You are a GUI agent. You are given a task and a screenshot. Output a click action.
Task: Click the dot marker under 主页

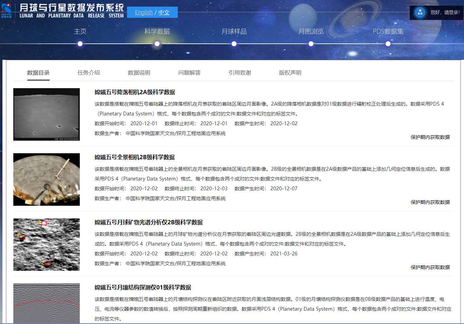click(80, 44)
